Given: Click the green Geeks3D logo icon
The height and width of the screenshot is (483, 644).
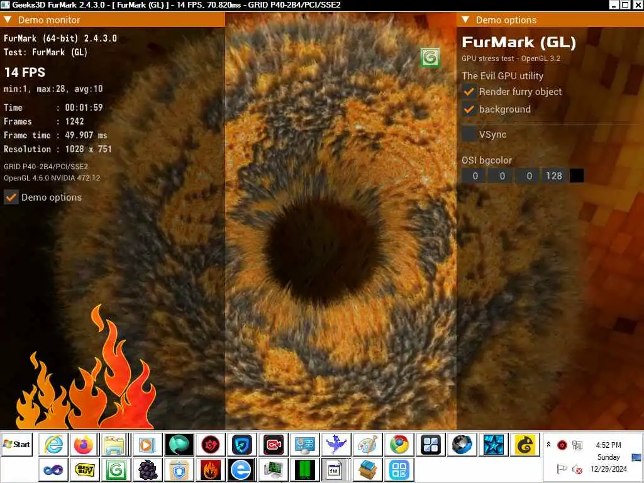Looking at the screenshot, I should click(430, 57).
